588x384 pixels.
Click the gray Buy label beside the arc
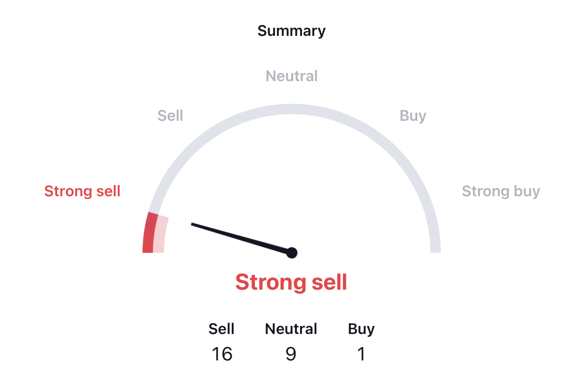413,116
